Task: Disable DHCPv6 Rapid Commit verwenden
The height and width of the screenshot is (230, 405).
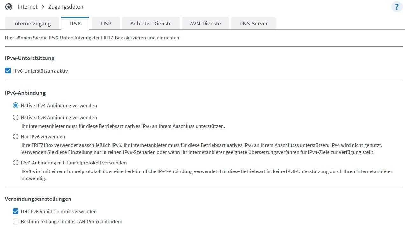Action: click(x=16, y=211)
